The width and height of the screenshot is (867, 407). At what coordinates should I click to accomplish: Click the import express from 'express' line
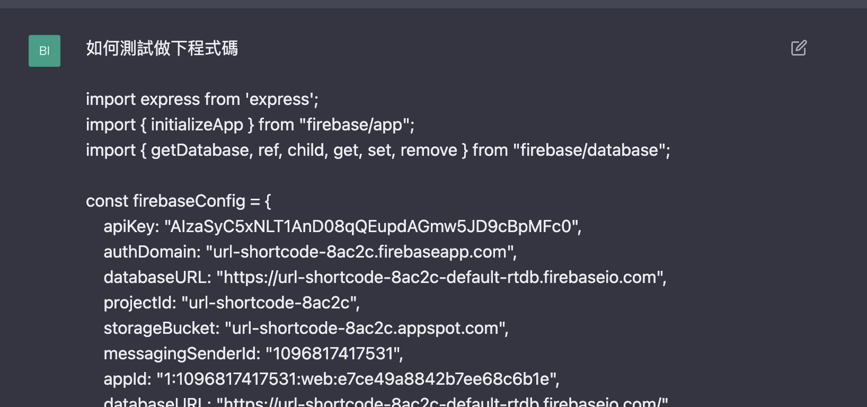coord(202,99)
